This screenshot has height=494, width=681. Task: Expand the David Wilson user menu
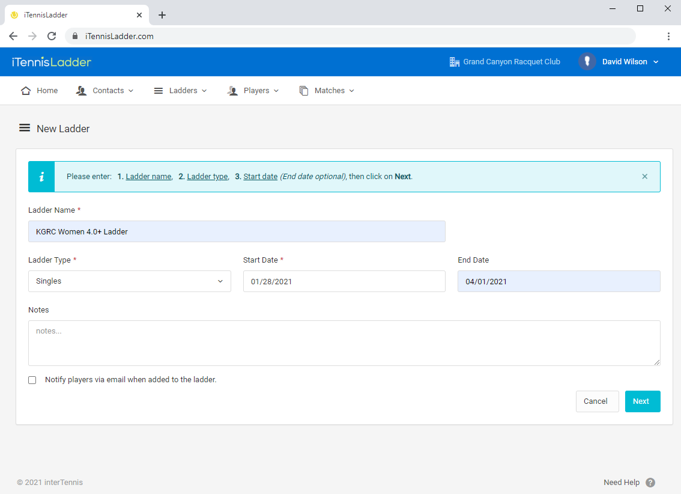[655, 62]
